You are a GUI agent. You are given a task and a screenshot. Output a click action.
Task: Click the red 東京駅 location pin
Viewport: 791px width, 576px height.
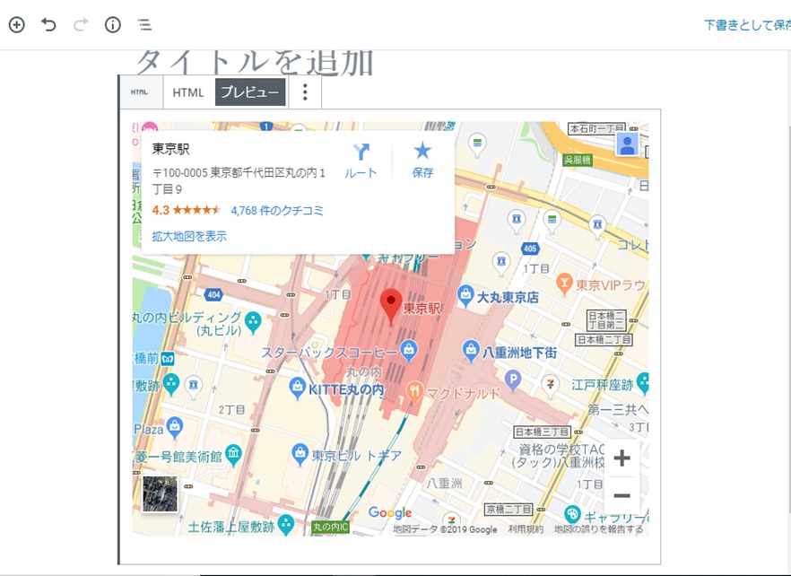point(391,306)
